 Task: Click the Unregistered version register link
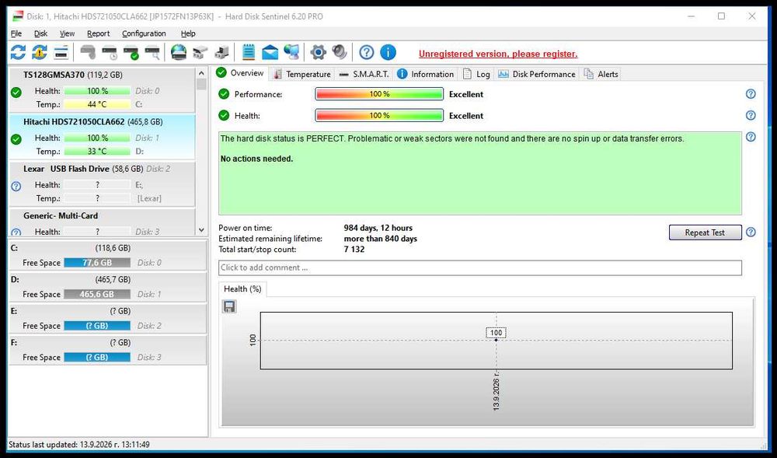[498, 54]
